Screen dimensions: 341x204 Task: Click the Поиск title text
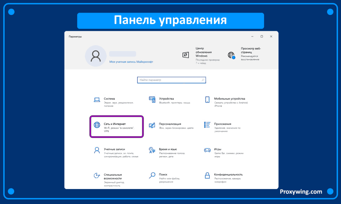(163, 174)
